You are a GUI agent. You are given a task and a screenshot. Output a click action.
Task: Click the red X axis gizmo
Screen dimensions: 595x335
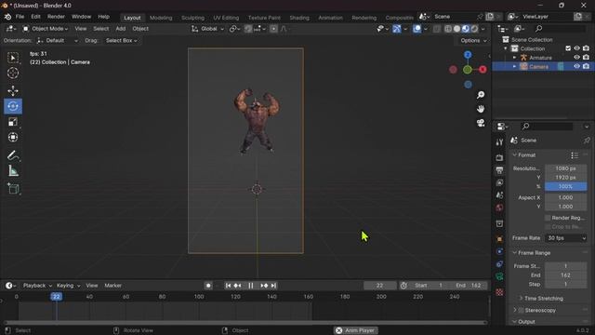point(483,70)
